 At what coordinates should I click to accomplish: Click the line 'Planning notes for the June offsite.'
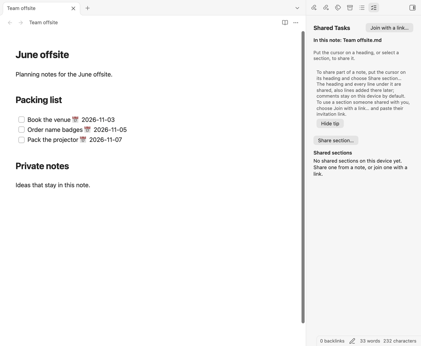coord(64,74)
